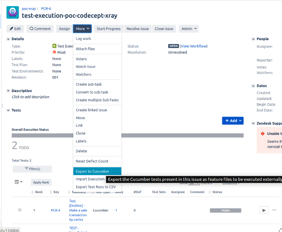Sort the table by Status column
Image resolution: width=282 pixels, height=232 pixels.
coord(215,192)
